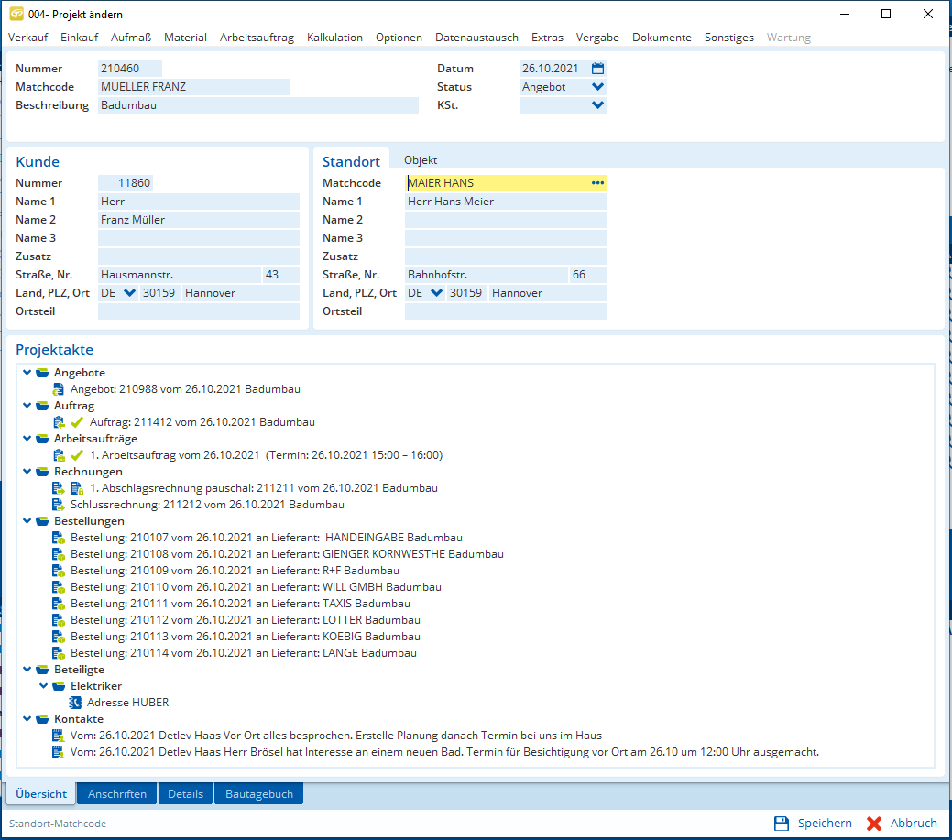Open the Status dropdown showing Angebot
952x840 pixels.
tap(598, 87)
